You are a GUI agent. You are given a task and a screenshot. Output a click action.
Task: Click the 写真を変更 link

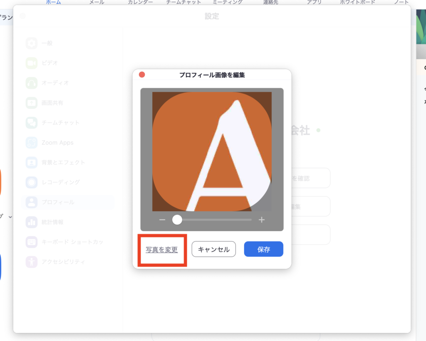162,250
